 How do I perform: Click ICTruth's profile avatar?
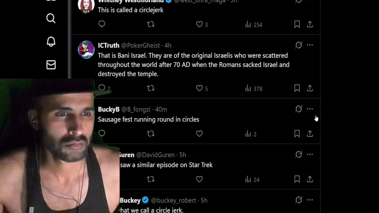tap(86, 49)
